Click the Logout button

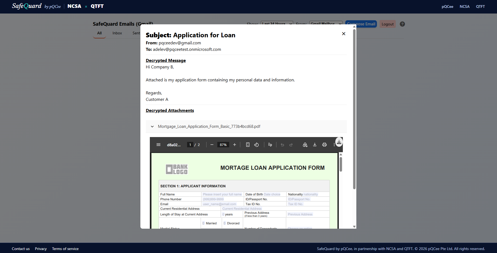tap(388, 24)
